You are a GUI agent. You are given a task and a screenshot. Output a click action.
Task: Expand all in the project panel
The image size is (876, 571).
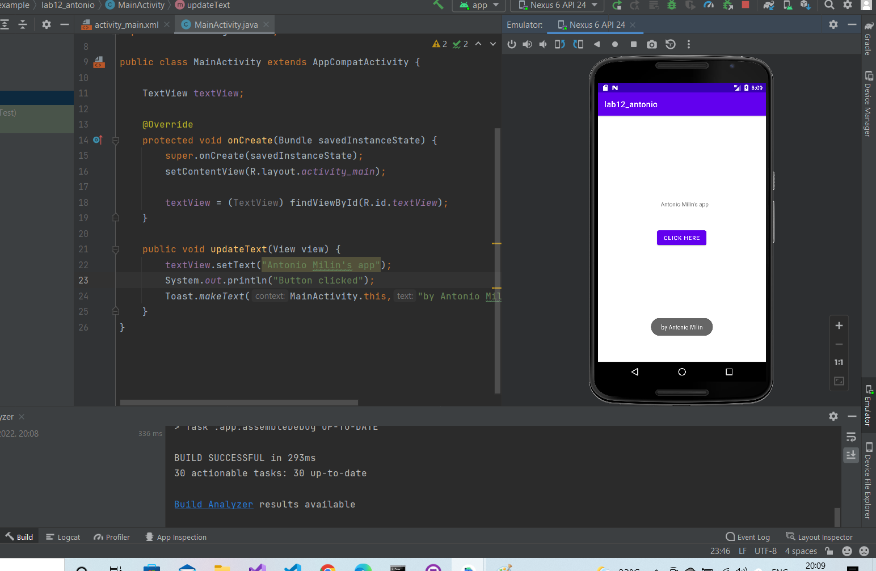5,24
